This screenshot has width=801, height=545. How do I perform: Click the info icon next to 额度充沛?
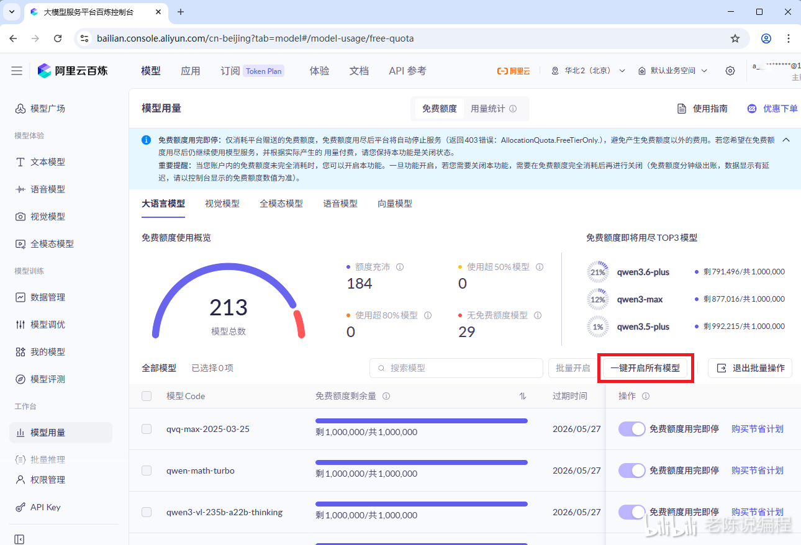coord(400,267)
